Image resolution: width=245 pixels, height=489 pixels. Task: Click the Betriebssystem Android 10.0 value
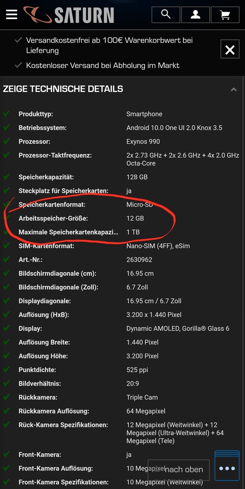[x=174, y=128]
